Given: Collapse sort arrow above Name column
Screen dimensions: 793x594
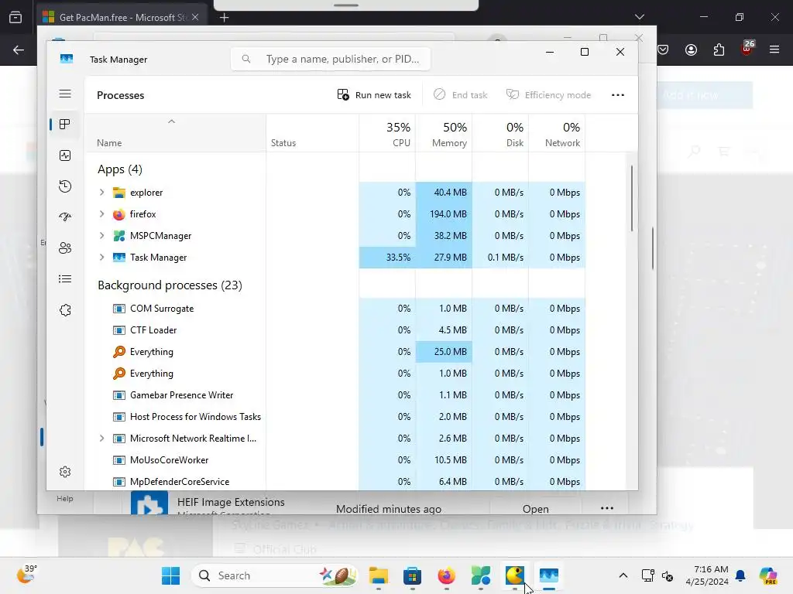Looking at the screenshot, I should click(x=171, y=121).
